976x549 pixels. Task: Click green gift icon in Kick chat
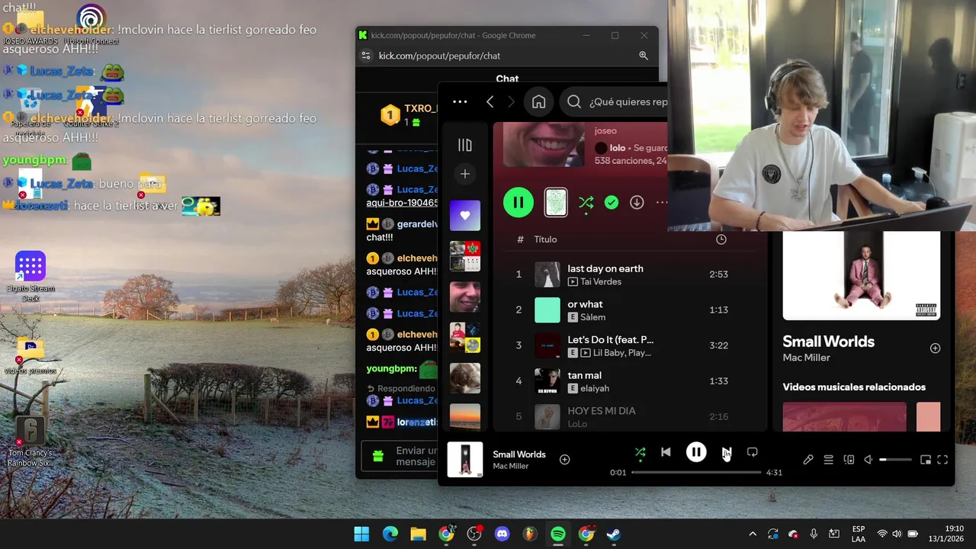377,456
